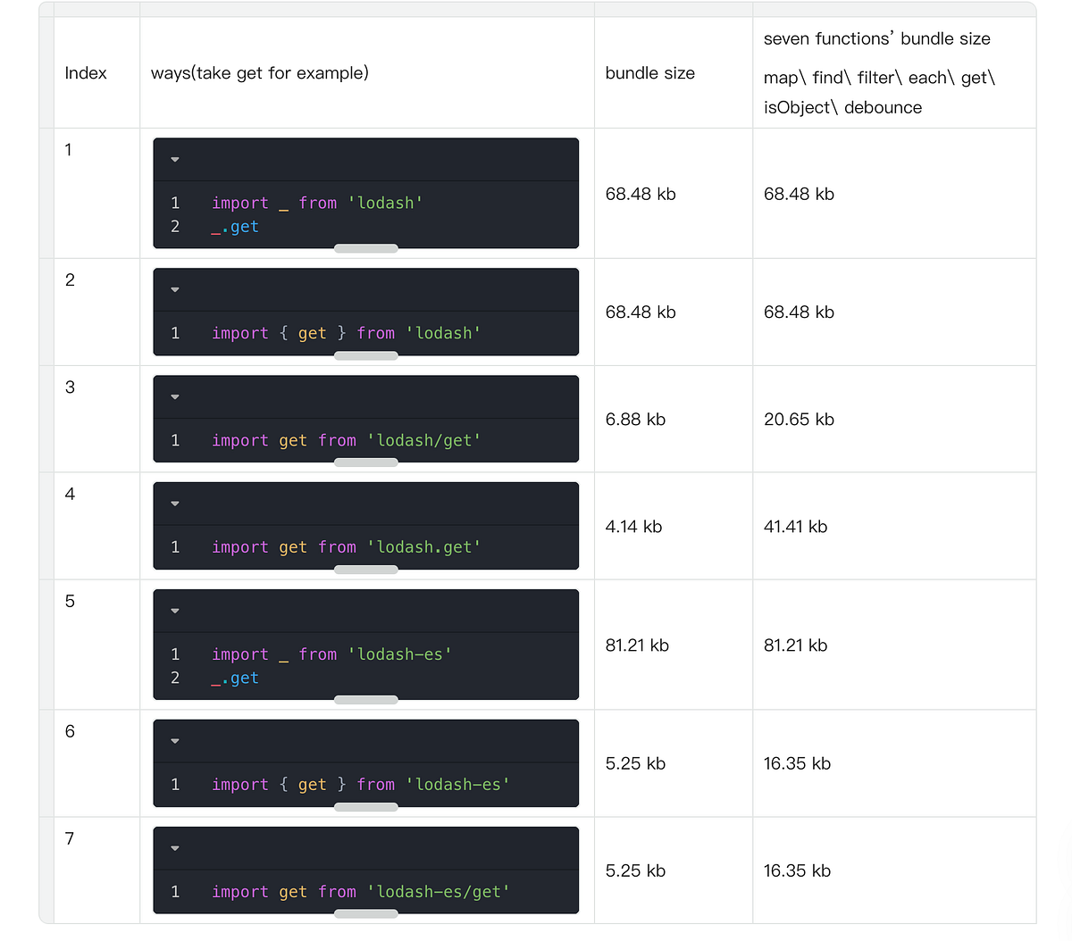Click the '6.88 kb' bundle size value

[635, 419]
